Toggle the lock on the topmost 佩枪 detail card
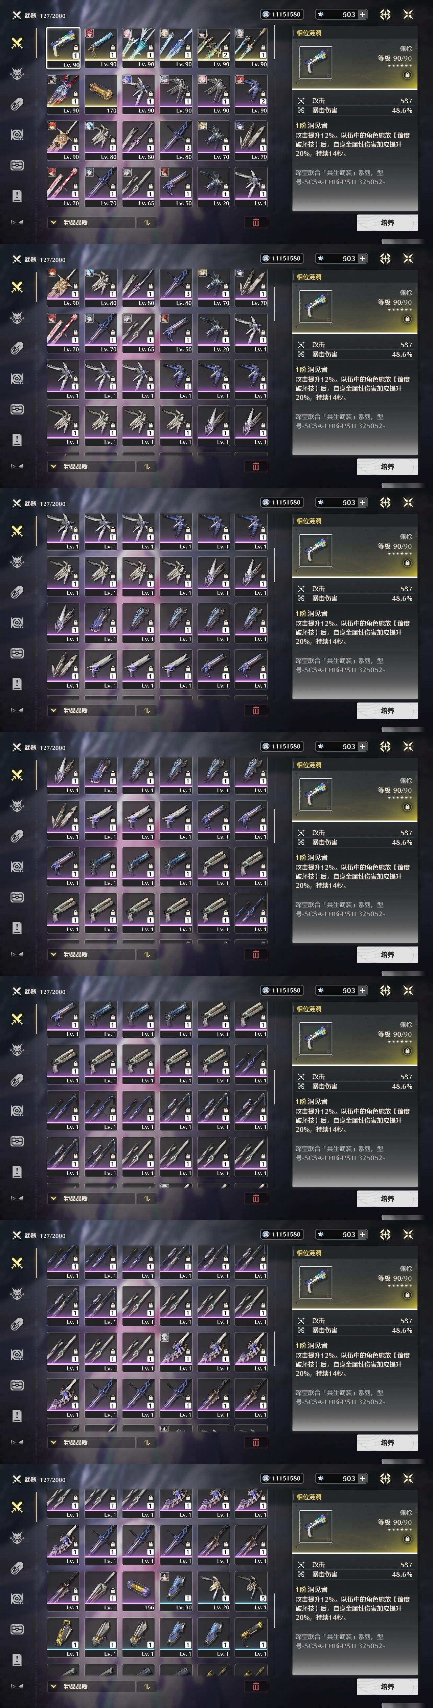Image resolution: width=433 pixels, height=1708 pixels. tap(407, 75)
